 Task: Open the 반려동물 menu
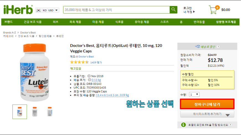coord(199,22)
